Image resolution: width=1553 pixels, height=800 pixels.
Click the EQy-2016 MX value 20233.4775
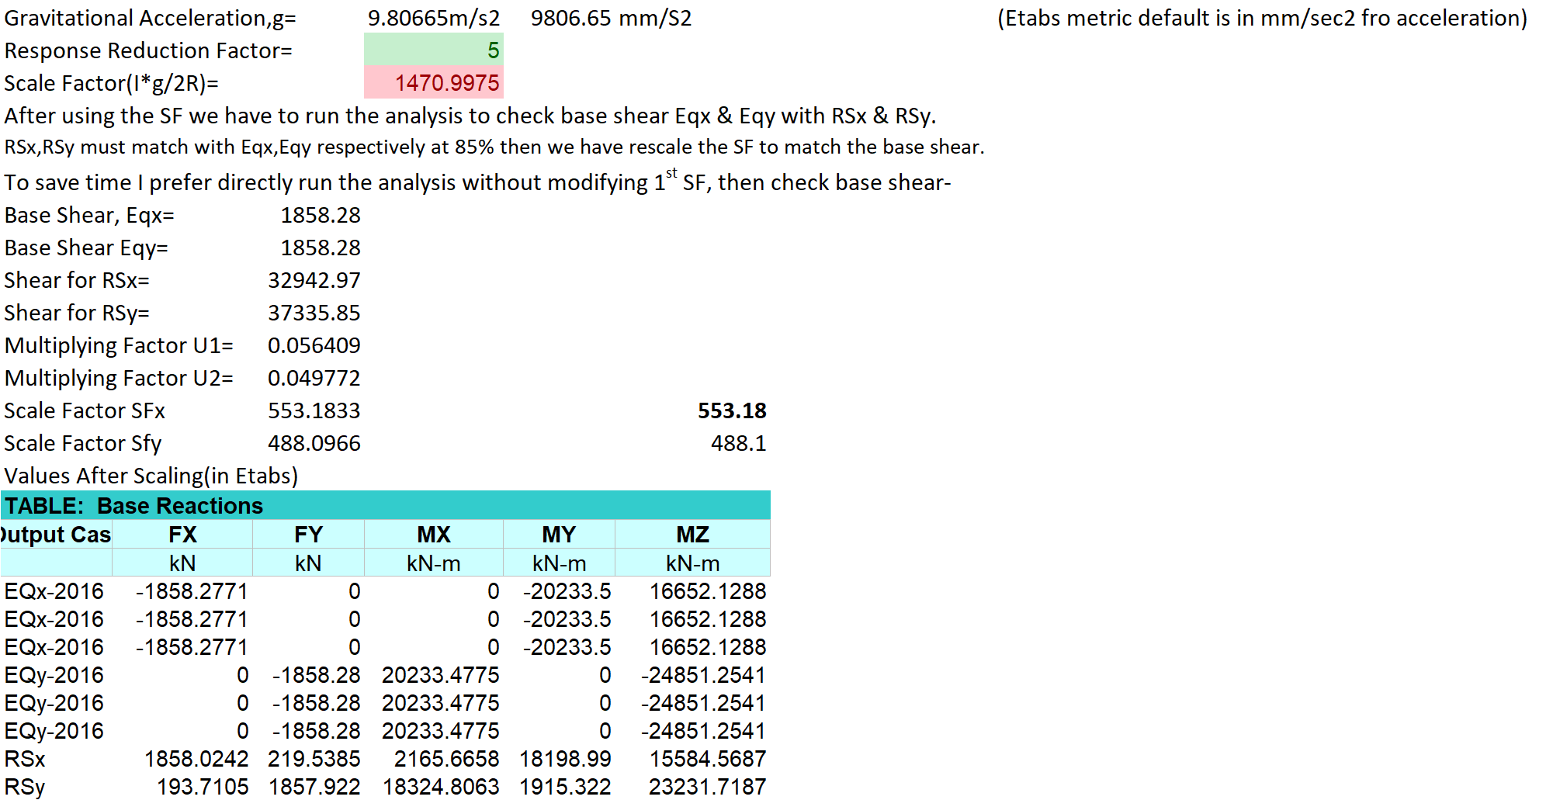click(x=438, y=674)
